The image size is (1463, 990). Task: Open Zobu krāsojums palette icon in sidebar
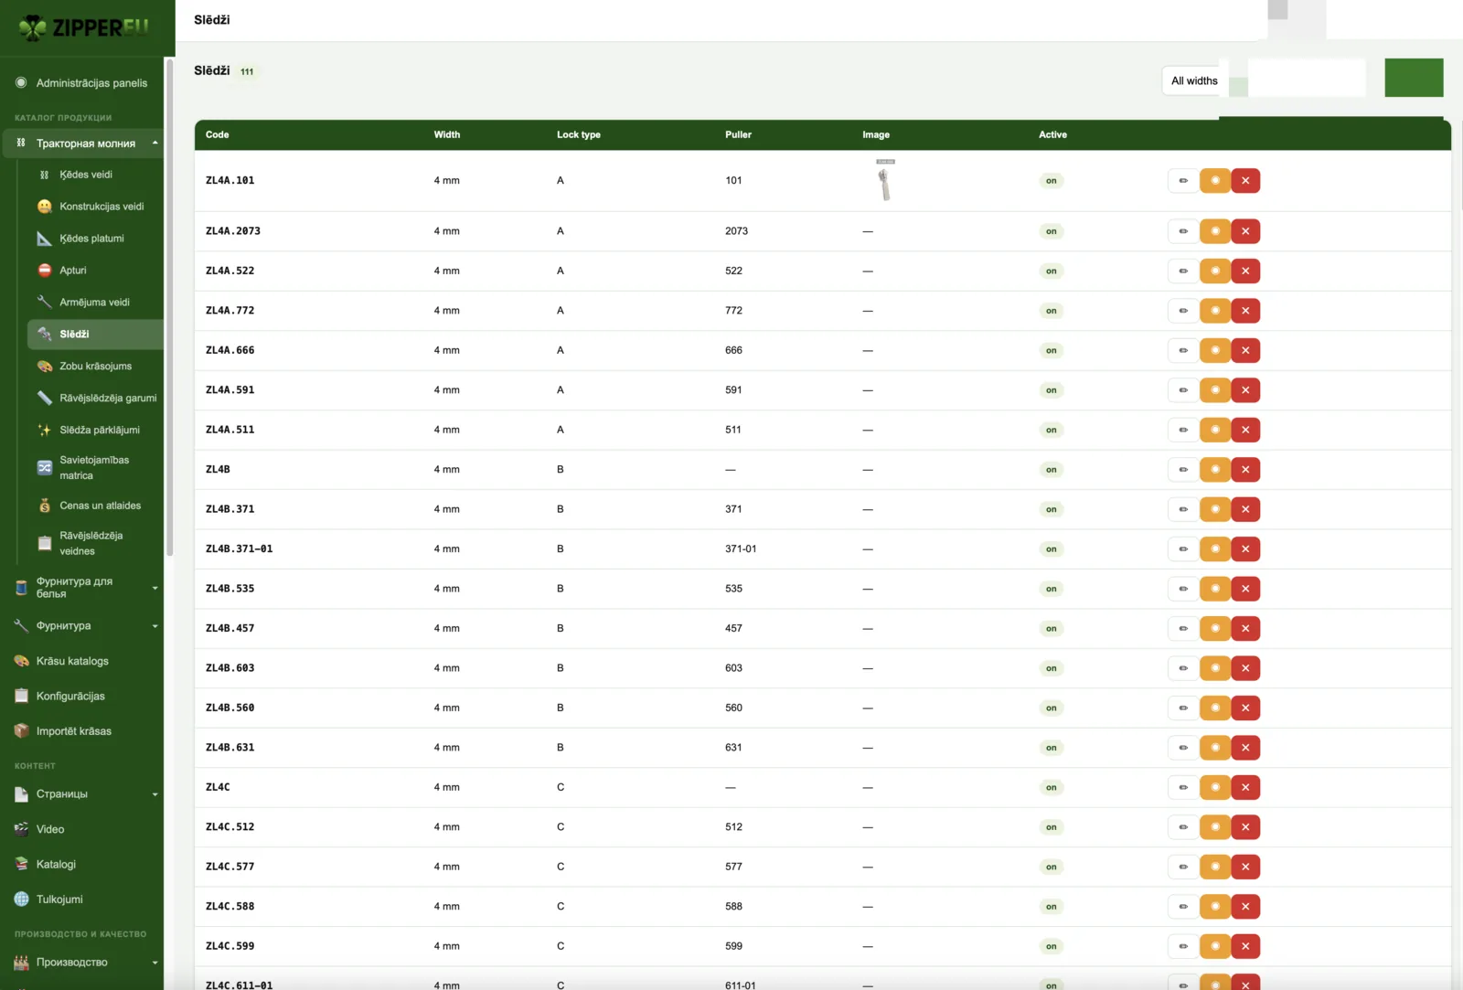click(x=45, y=367)
